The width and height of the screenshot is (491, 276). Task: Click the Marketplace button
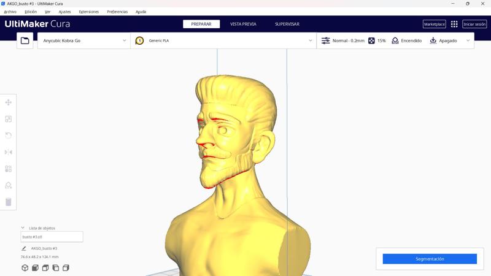coord(435,24)
